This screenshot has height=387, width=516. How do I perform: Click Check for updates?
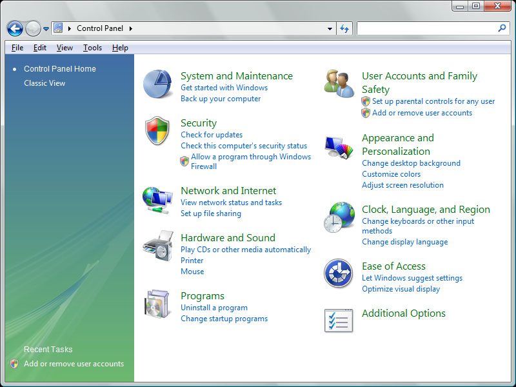tap(212, 135)
